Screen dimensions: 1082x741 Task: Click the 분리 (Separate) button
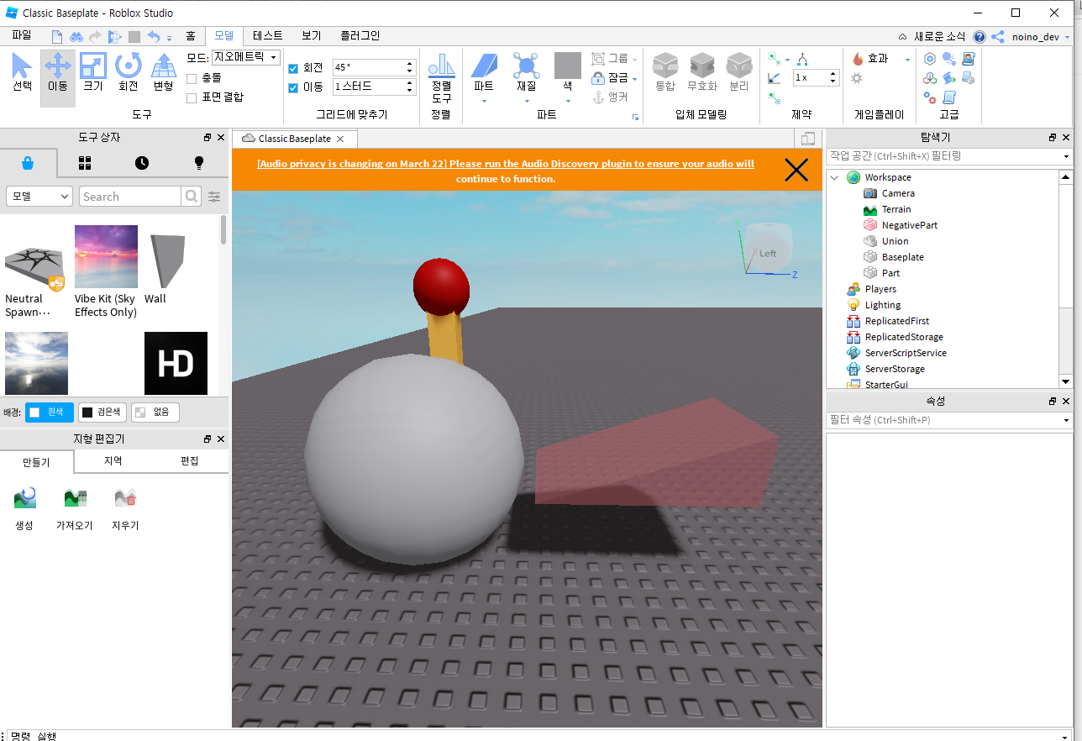click(739, 72)
